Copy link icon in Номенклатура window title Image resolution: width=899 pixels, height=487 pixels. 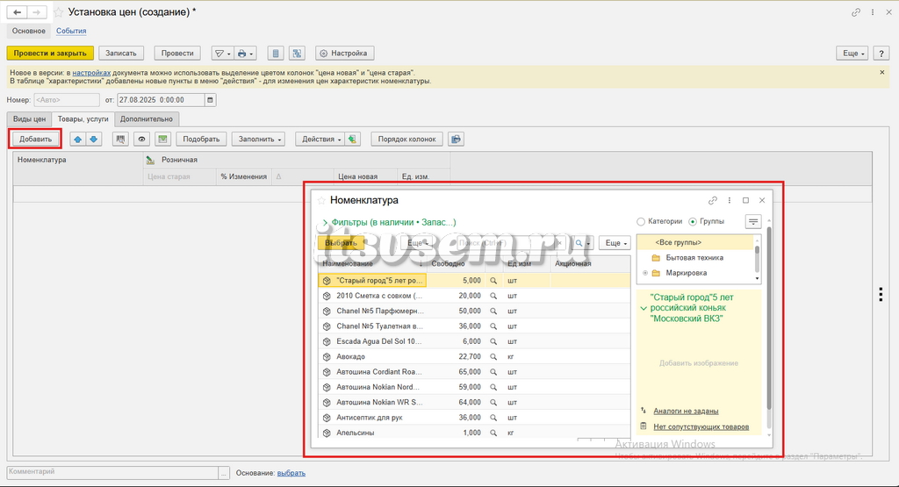pos(713,201)
